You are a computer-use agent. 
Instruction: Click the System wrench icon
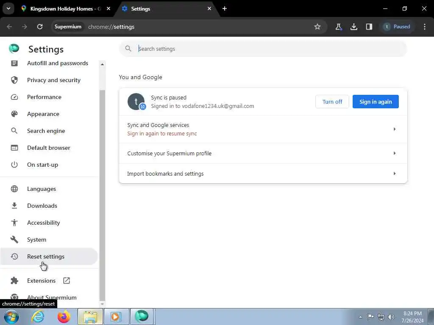coord(14,240)
